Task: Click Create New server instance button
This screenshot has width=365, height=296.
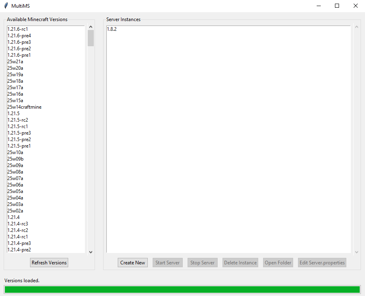Action: pyautogui.click(x=133, y=262)
